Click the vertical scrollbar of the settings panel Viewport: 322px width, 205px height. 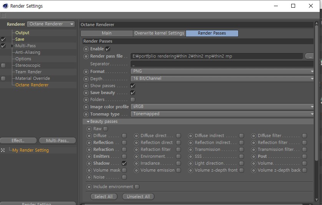tap(317, 93)
